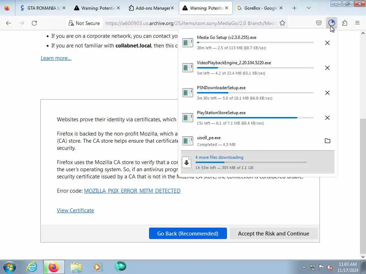This screenshot has width=366, height=274.
Task: Cancel PlayStationStoreSetup.exe download
Action: (327, 118)
